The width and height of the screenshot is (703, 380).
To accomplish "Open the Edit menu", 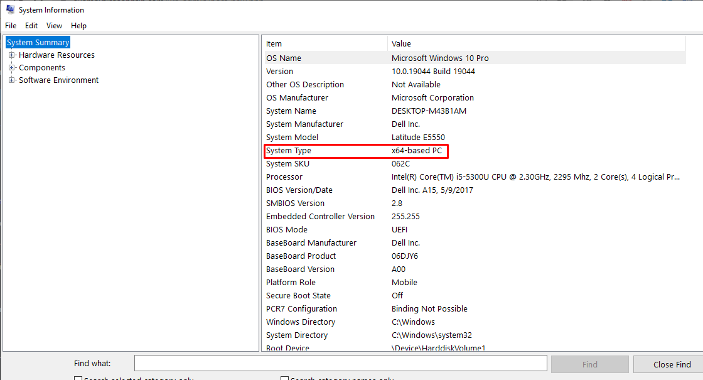I will (x=31, y=26).
